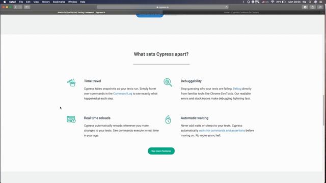Click the page's vertical scrollbar thumb
Image resolution: width=326 pixels, height=183 pixels.
pos(323,110)
